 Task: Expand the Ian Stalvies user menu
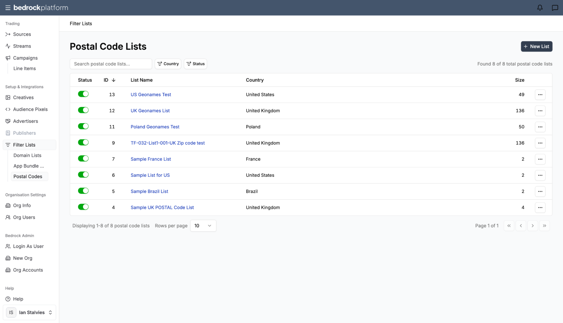coord(29,312)
